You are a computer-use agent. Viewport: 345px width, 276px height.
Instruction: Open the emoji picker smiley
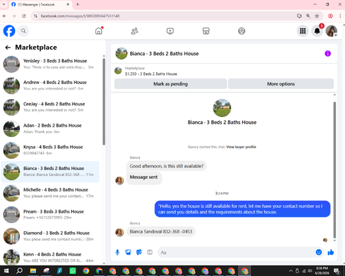(319, 252)
